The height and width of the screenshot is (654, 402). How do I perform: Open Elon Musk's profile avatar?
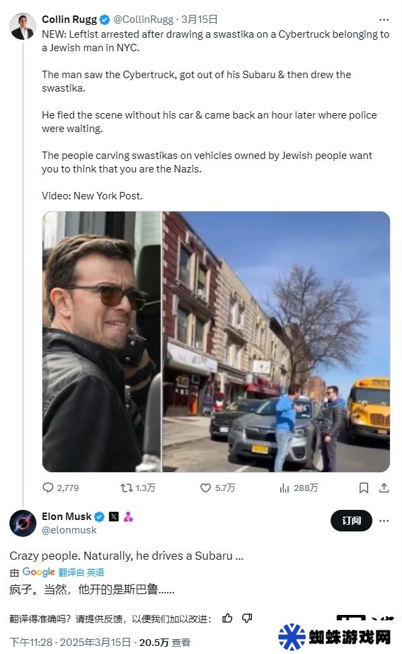click(x=23, y=523)
